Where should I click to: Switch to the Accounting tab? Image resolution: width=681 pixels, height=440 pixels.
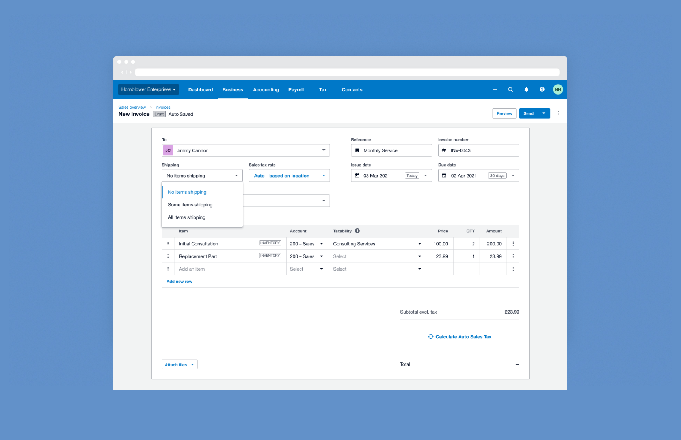266,90
